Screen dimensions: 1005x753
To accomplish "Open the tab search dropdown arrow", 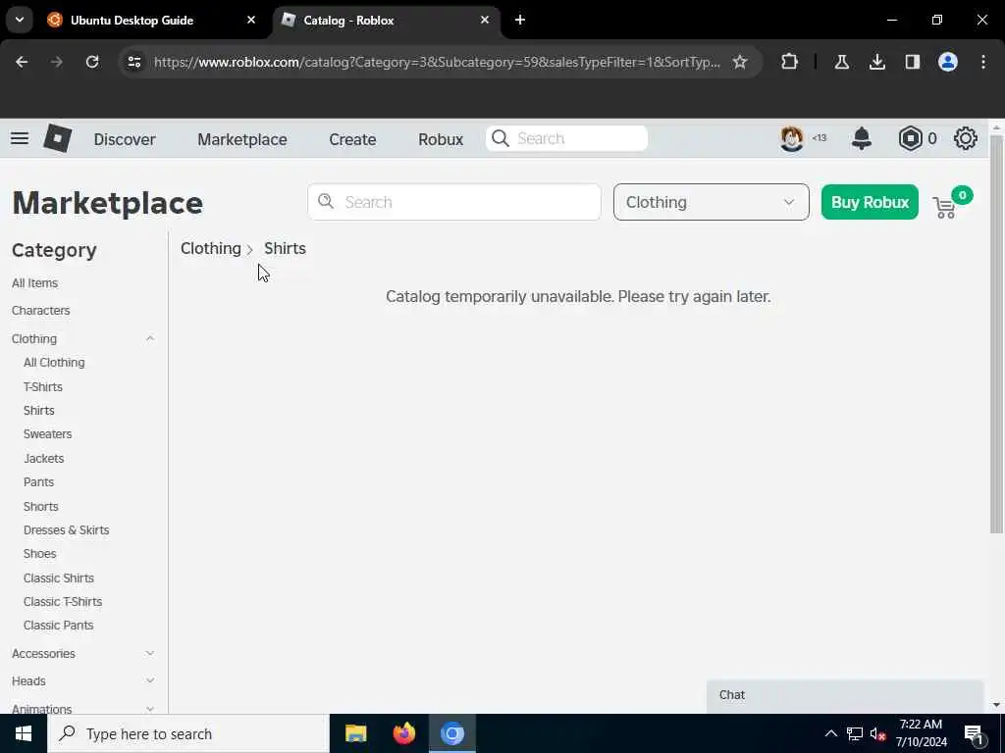I will pyautogui.click(x=20, y=20).
